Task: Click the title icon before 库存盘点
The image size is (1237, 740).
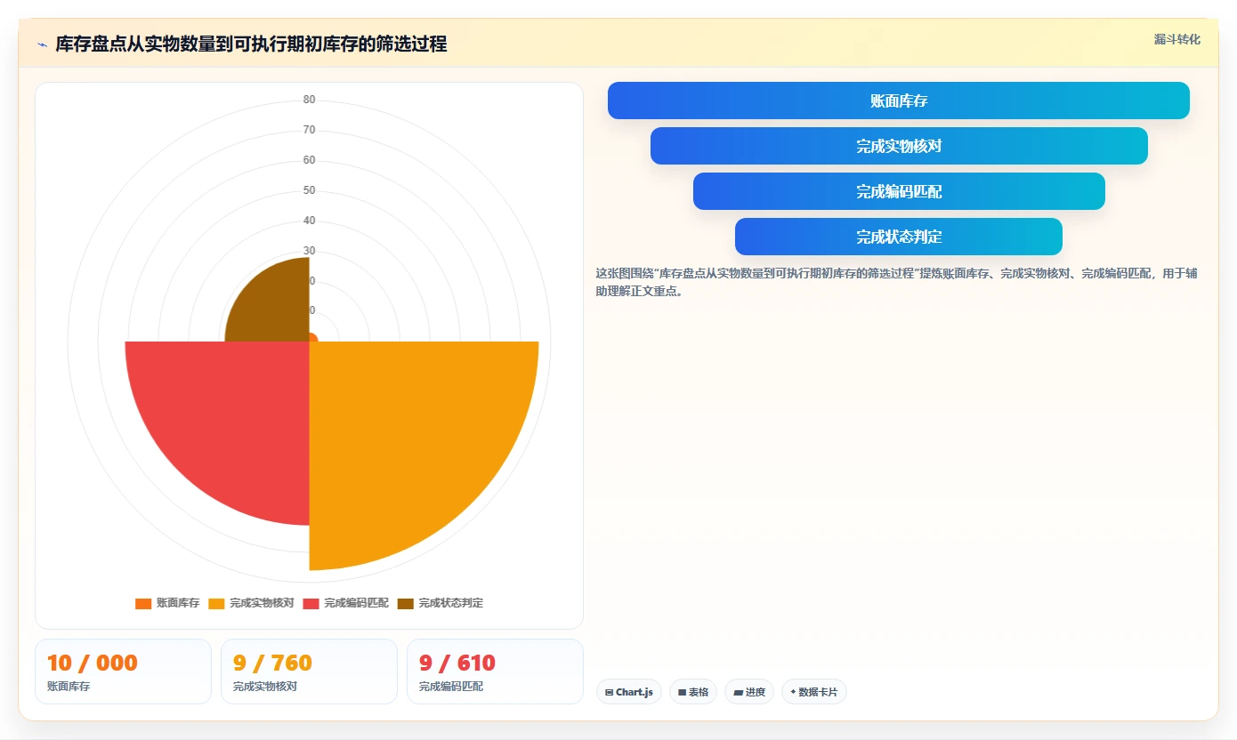Action: click(42, 44)
